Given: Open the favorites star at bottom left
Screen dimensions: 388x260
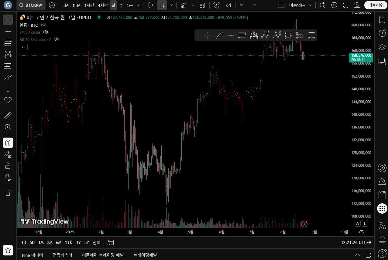Looking at the screenshot, I should click(8, 250).
